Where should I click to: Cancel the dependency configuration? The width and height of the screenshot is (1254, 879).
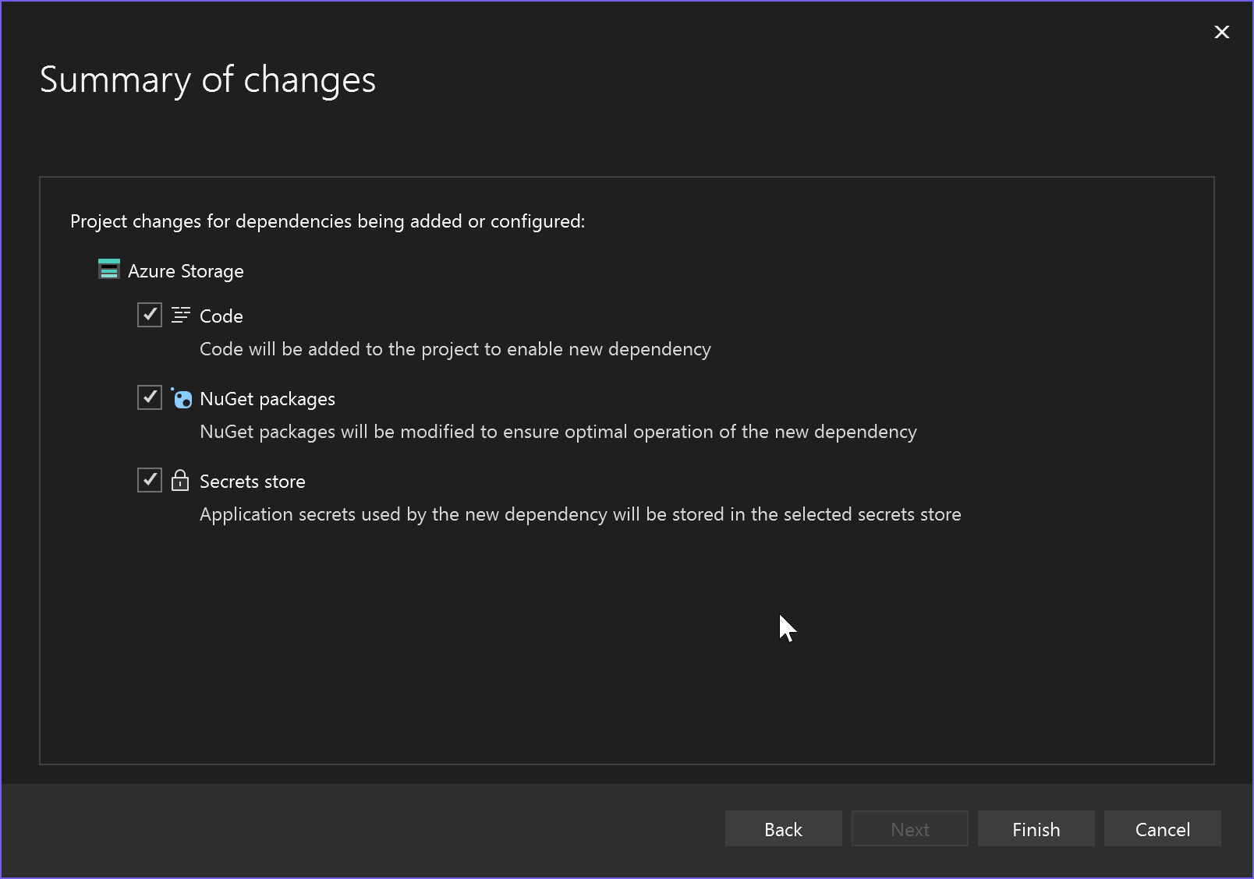[1162, 828]
